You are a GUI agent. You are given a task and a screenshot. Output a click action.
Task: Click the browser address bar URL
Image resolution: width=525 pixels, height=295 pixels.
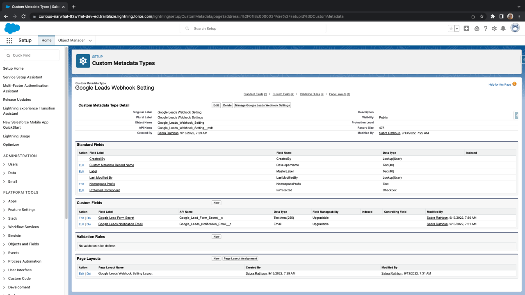click(x=191, y=16)
